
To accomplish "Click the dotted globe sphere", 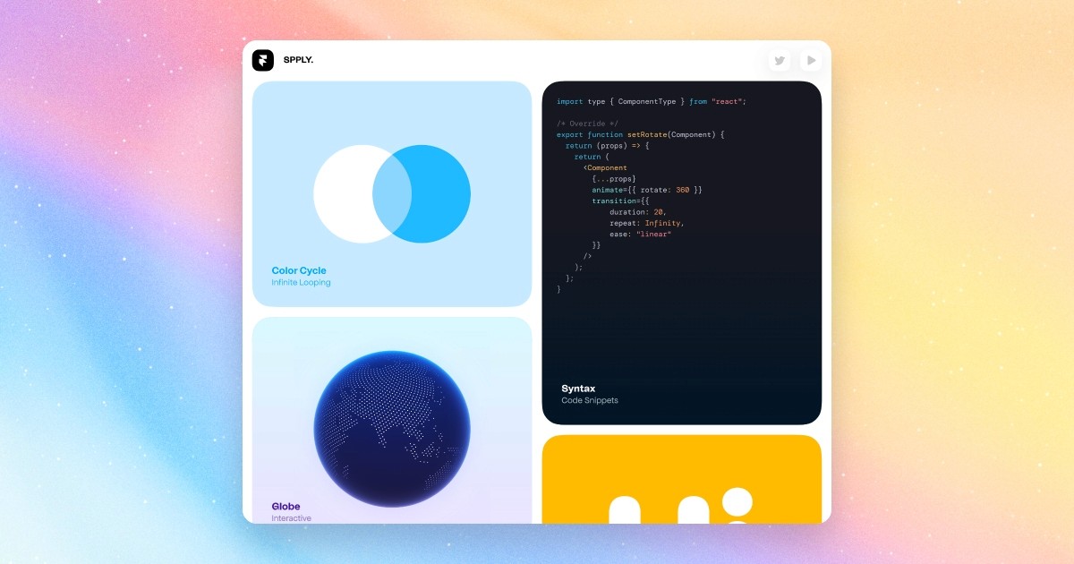I will 392,429.
